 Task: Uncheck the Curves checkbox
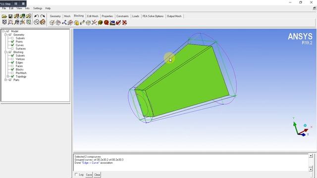click(x=12, y=45)
